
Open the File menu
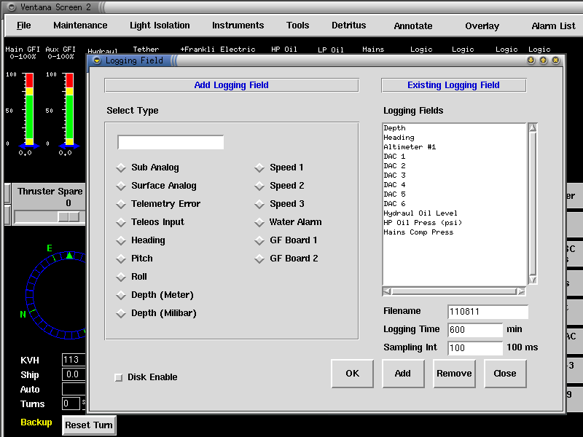(x=24, y=25)
